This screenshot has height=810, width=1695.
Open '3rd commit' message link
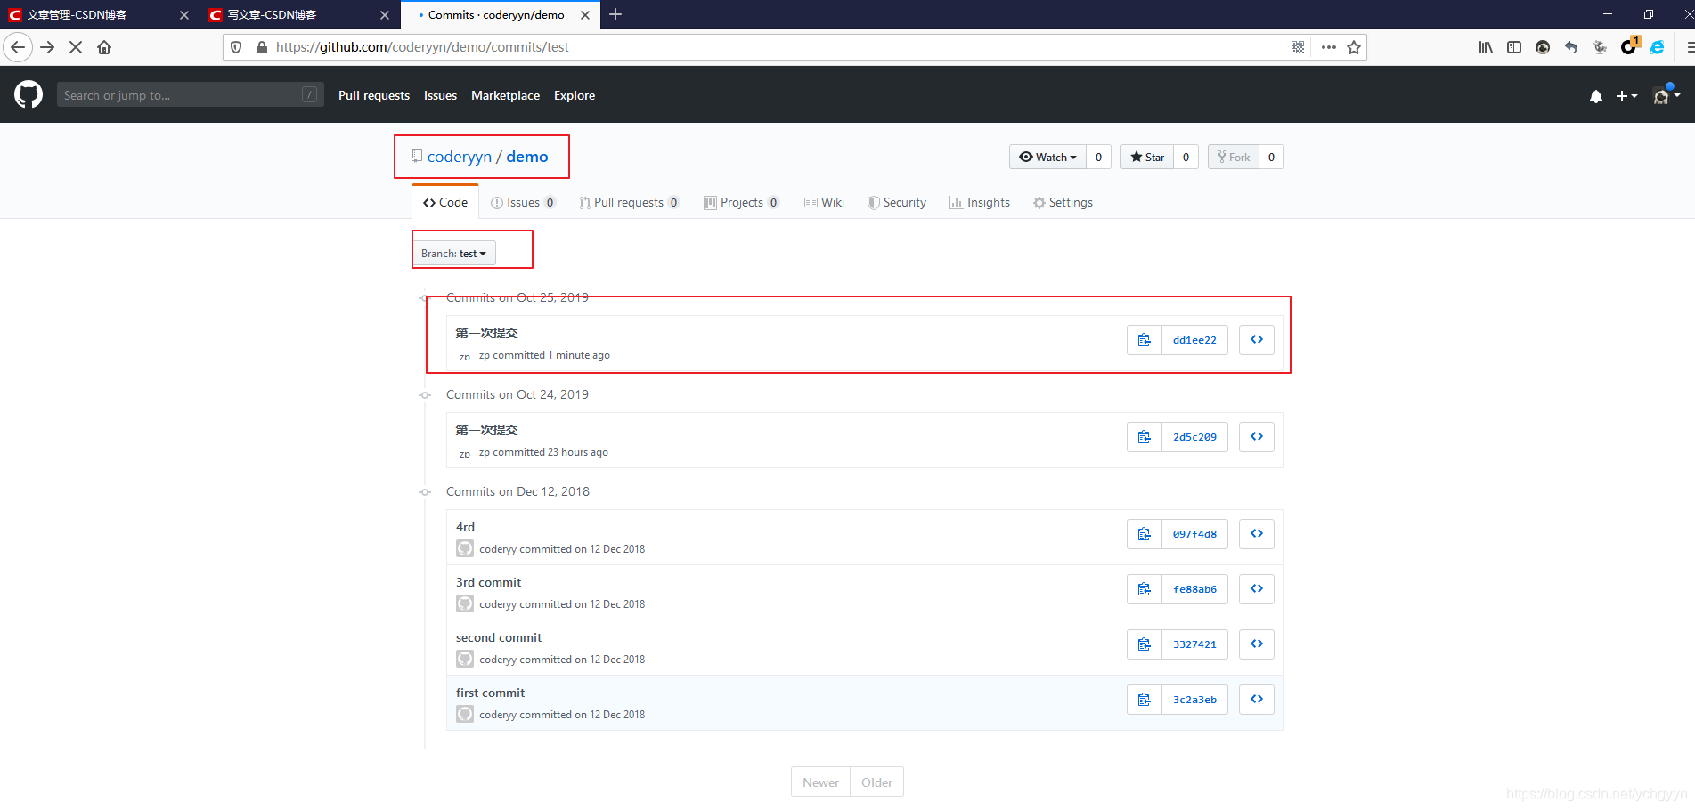pyautogui.click(x=488, y=582)
